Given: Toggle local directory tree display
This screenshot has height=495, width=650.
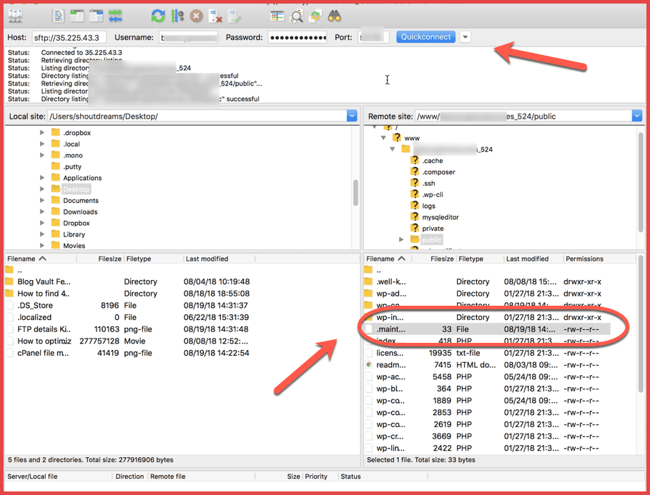Looking at the screenshot, I should click(78, 16).
